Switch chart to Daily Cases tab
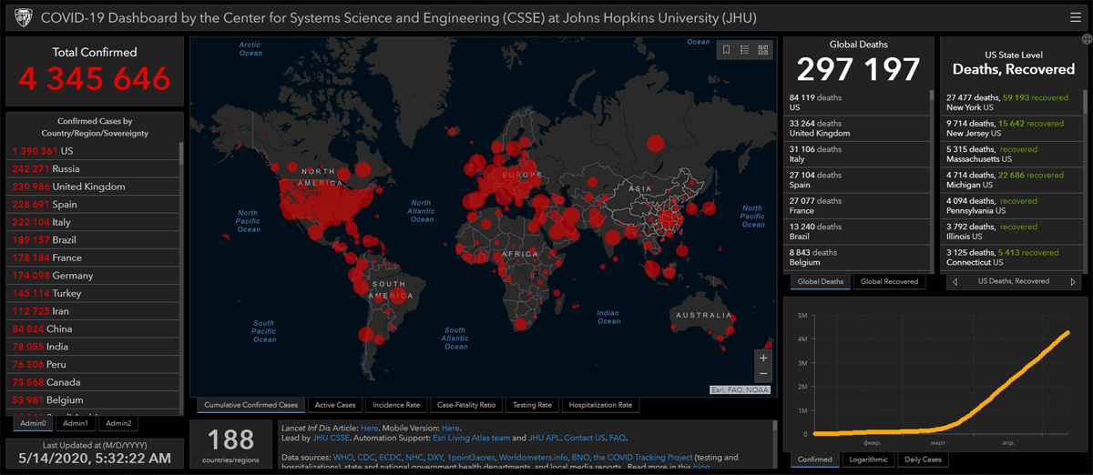 click(x=922, y=460)
